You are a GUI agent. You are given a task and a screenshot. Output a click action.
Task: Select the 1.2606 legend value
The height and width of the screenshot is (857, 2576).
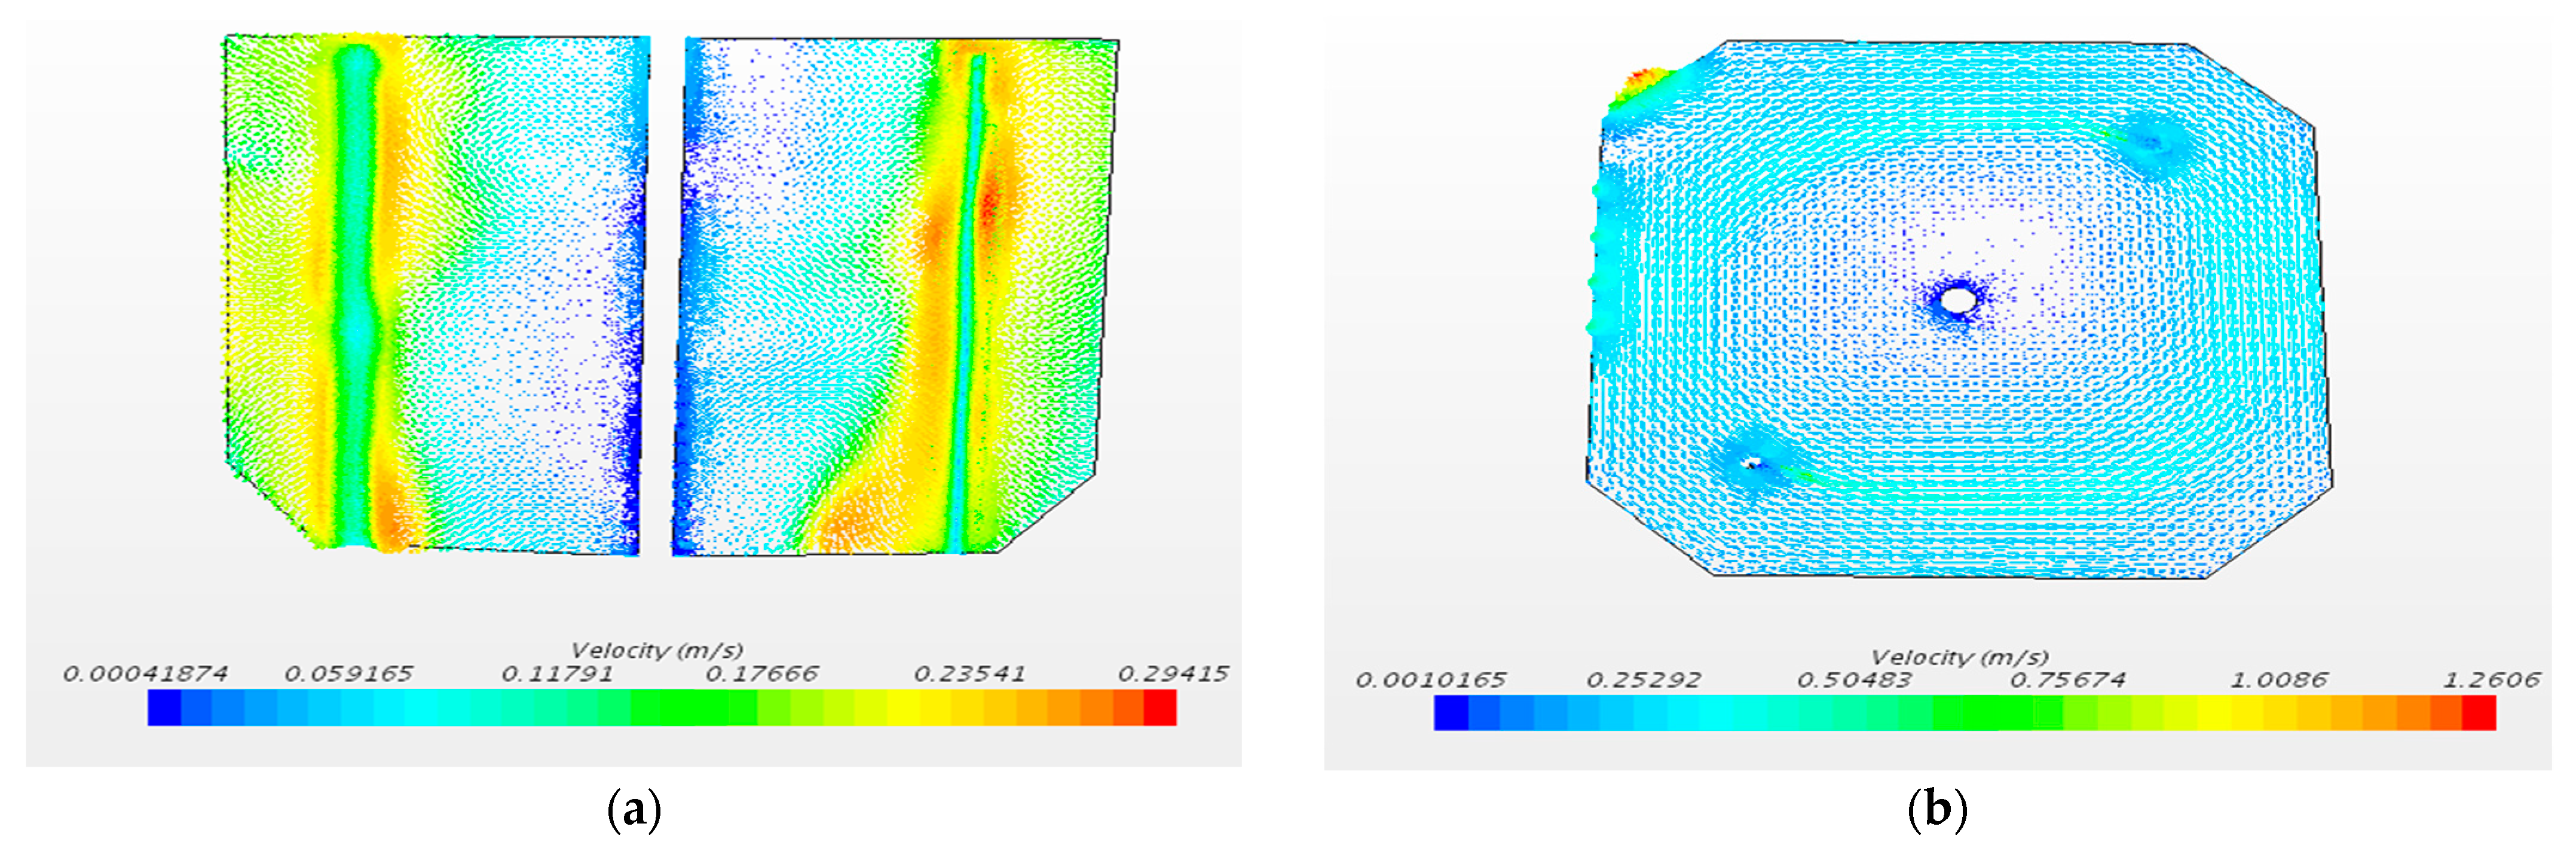tap(2491, 680)
